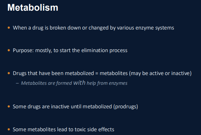The width and height of the screenshot is (201, 135).
Task: Click the orange bullet before 'When a drug'
Action: [x=9, y=28]
